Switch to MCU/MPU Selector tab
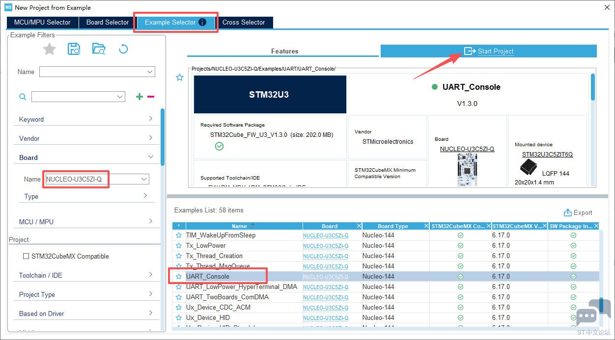Image resolution: width=615 pixels, height=340 pixels. coord(42,22)
